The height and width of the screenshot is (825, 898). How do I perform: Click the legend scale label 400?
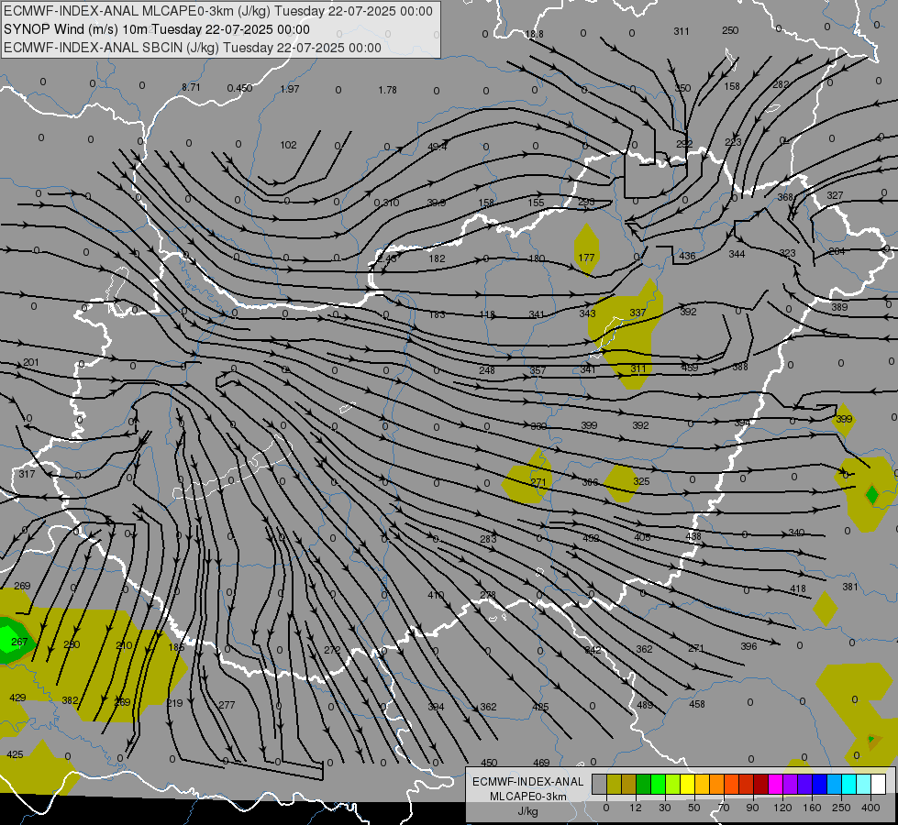click(870, 808)
